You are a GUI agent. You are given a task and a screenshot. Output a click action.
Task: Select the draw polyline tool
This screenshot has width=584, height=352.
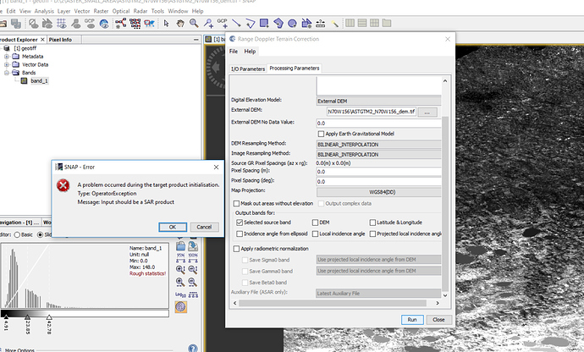251,24
